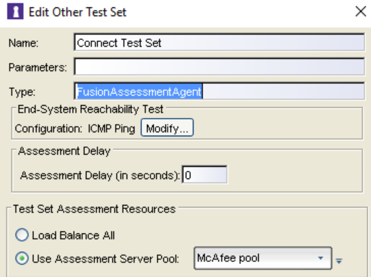Click the Use Assessment Server Pool label text
The image size is (371, 277).
(x=105, y=259)
